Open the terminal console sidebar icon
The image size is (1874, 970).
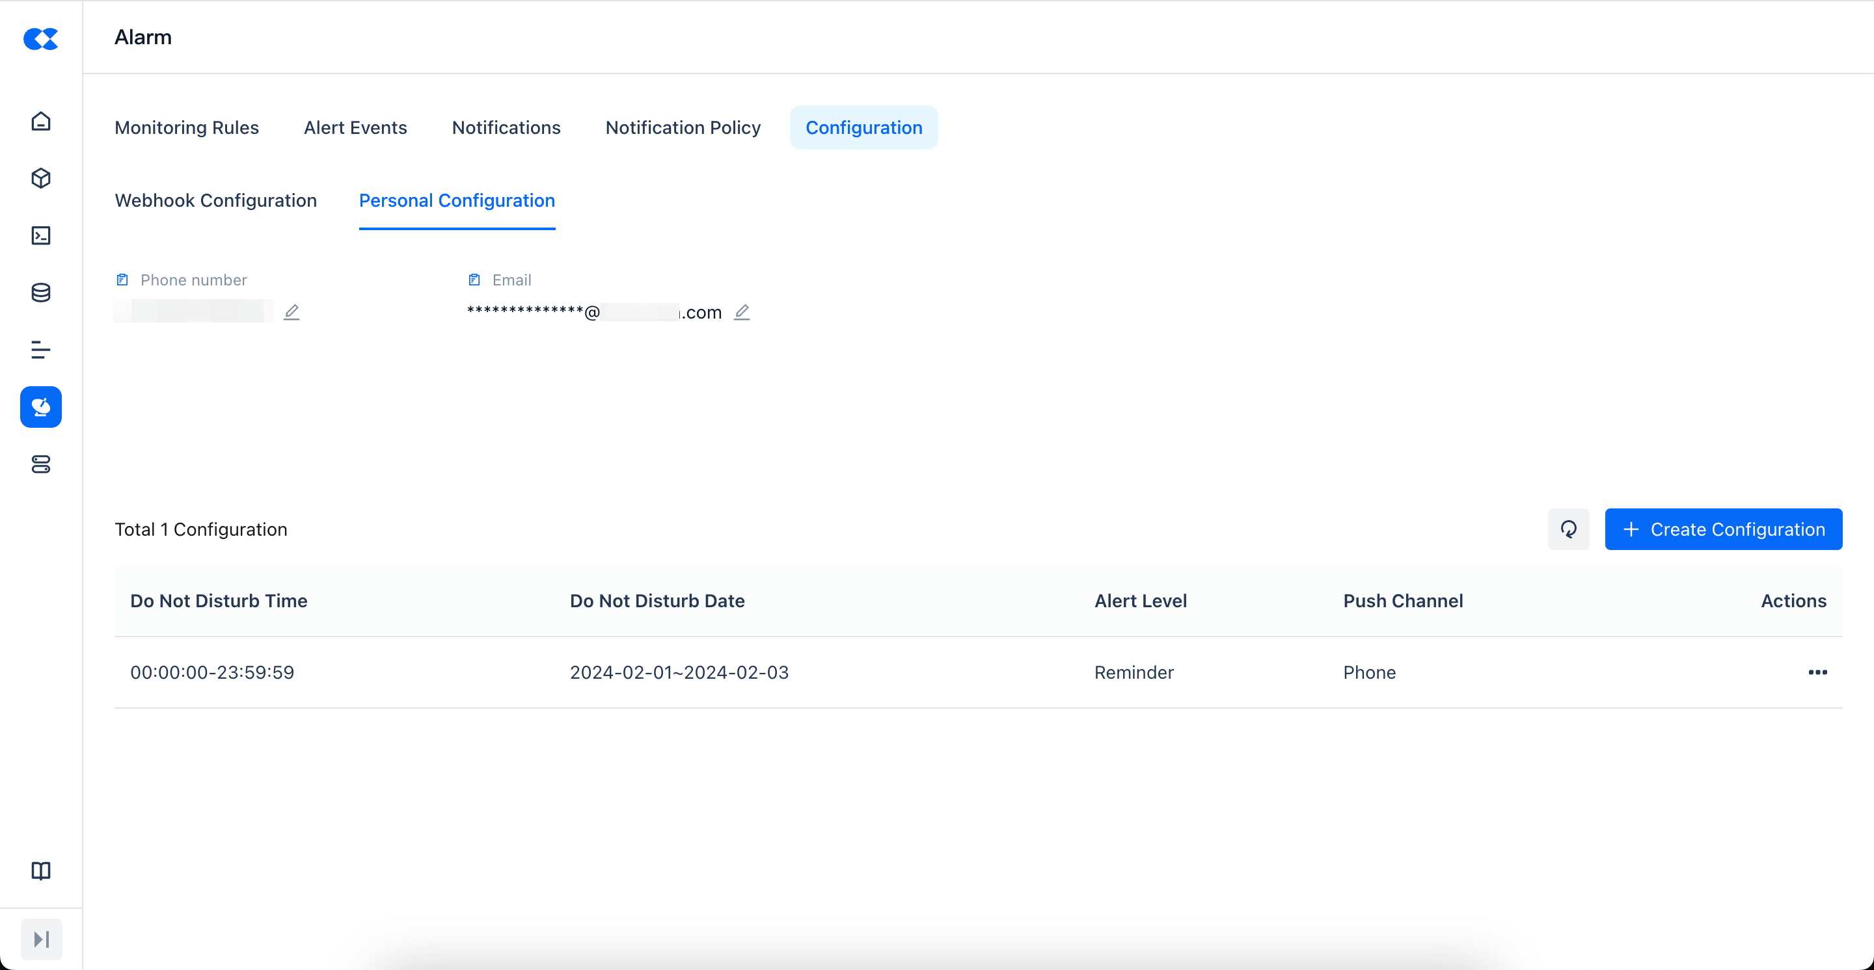(x=41, y=235)
